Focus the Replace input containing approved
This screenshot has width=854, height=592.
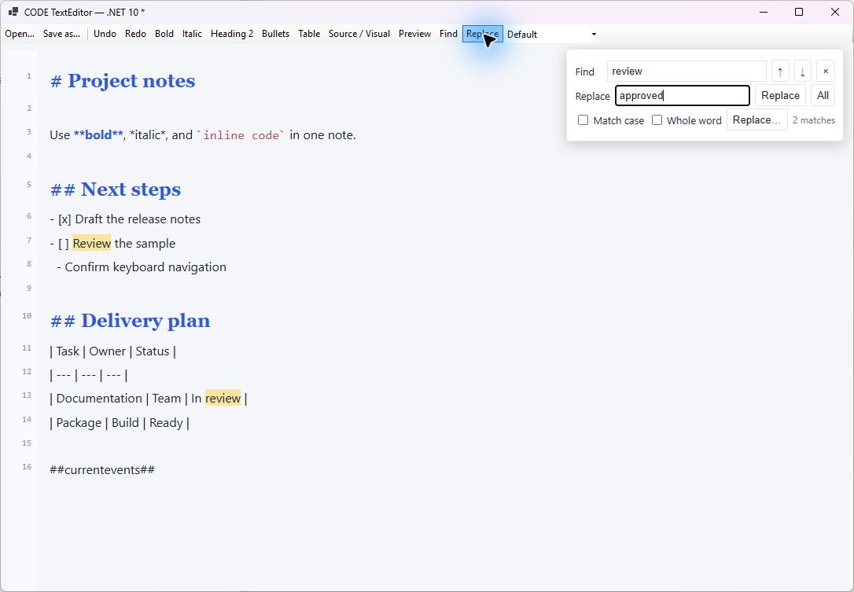pyautogui.click(x=683, y=95)
